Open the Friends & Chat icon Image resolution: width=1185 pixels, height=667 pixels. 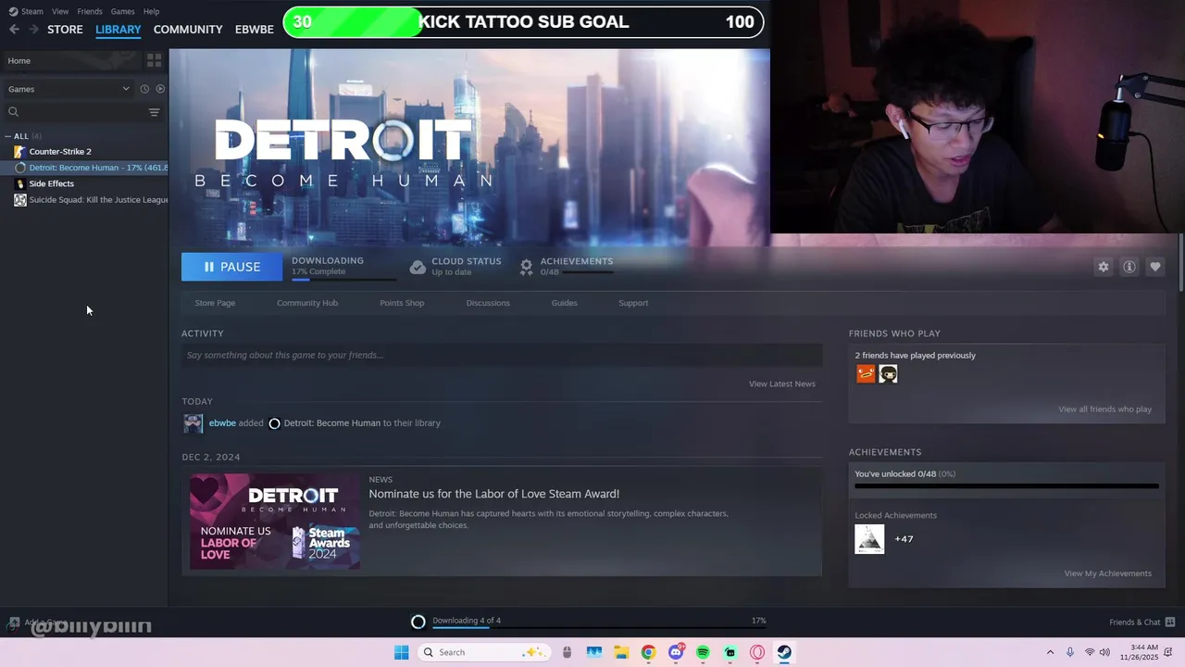pyautogui.click(x=1170, y=622)
